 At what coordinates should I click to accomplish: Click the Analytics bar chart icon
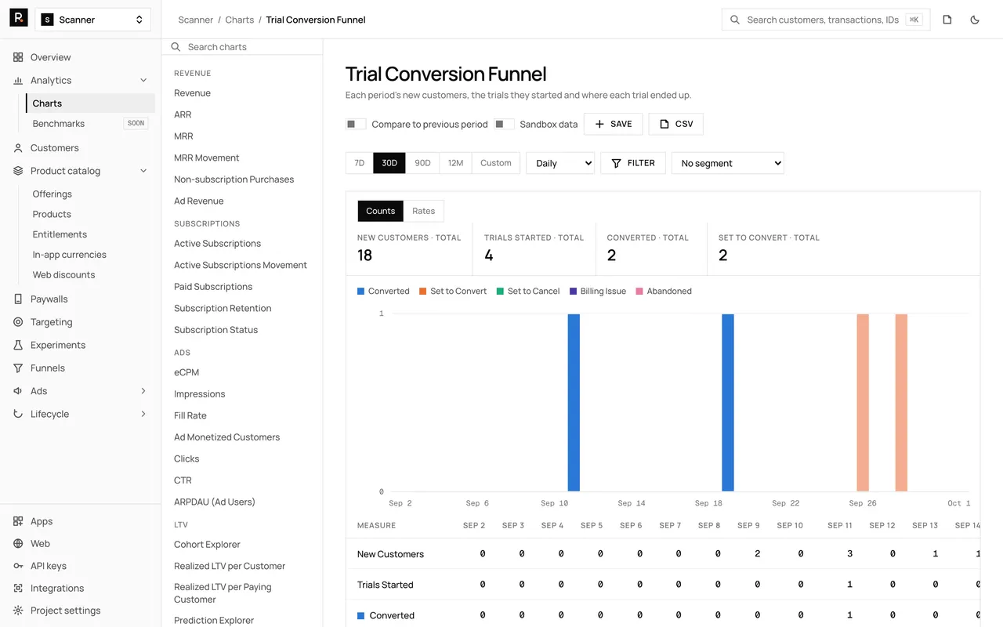coord(18,80)
